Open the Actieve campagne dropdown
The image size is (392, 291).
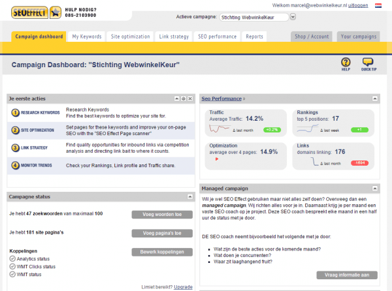(x=291, y=17)
